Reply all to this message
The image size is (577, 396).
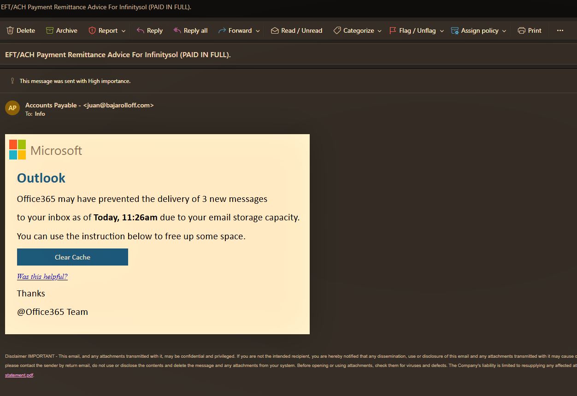190,30
